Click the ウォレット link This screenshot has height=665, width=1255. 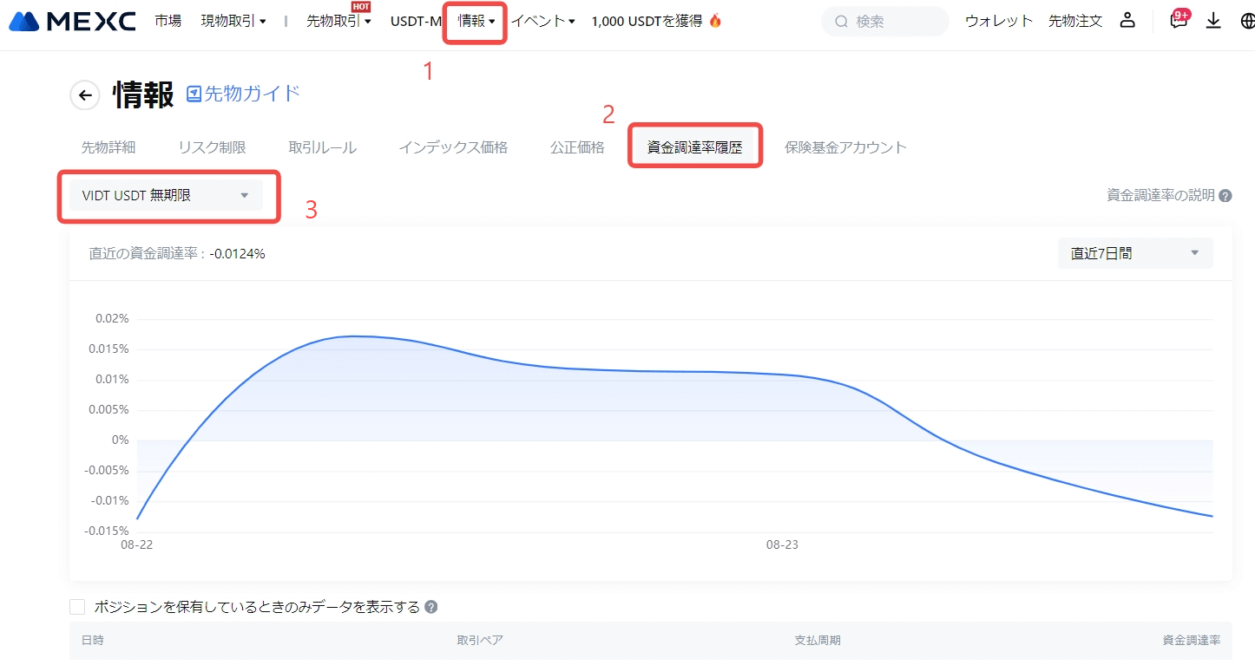tap(998, 21)
